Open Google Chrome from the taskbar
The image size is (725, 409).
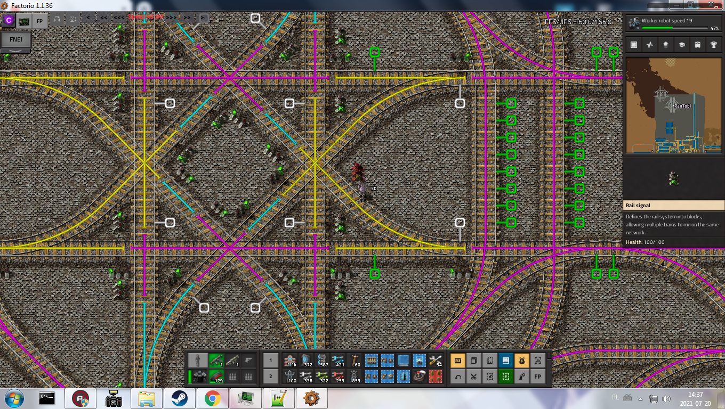click(x=212, y=398)
